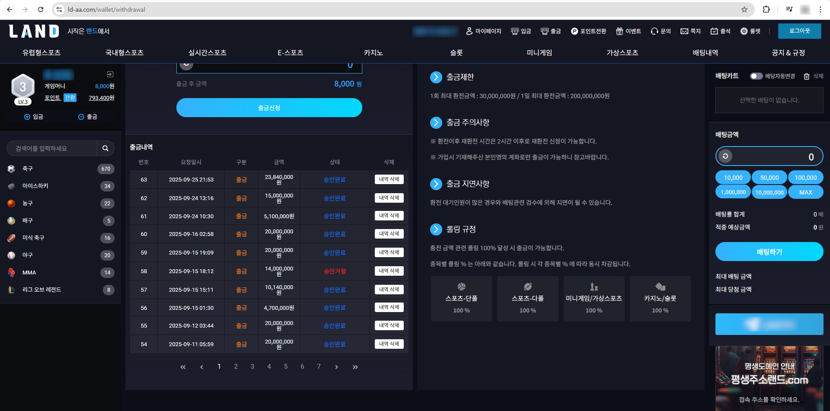This screenshot has height=411, width=830.
Task: Toggle the 배당자동변경 switch
Action: pyautogui.click(x=756, y=76)
